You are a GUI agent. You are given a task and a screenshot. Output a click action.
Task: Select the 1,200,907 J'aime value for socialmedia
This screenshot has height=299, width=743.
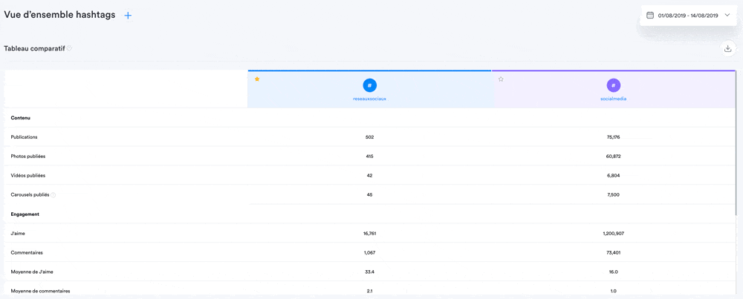[x=613, y=234]
